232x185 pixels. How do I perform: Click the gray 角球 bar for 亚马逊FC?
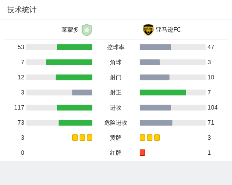point(149,62)
